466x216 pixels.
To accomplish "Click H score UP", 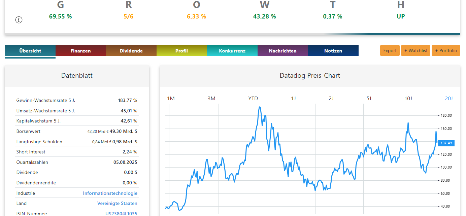I will coord(401,16).
